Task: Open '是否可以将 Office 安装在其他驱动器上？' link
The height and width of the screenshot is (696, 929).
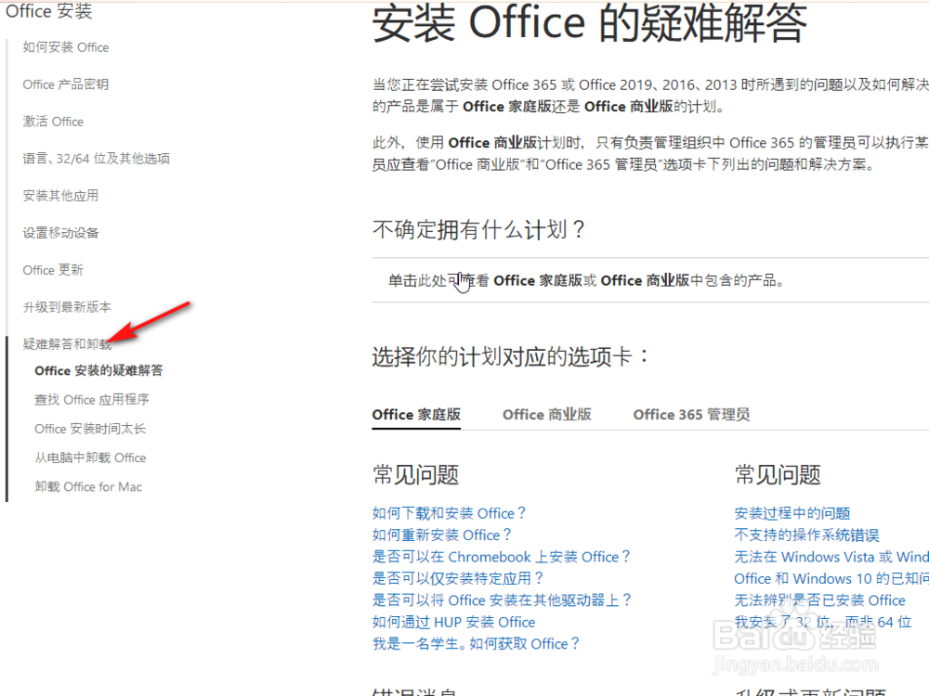Action: click(502, 600)
